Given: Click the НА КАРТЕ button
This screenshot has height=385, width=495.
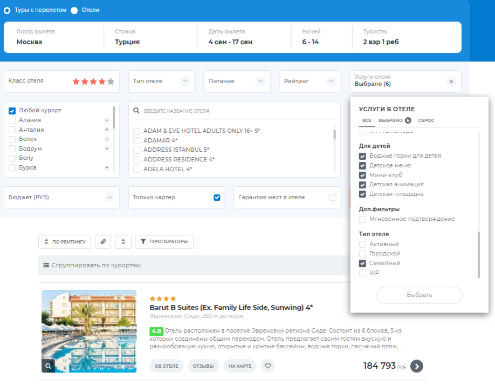Looking at the screenshot, I should [x=240, y=366].
